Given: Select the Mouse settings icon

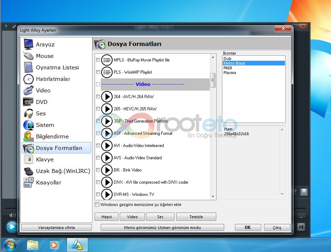Looking at the screenshot, I should [x=28, y=56].
